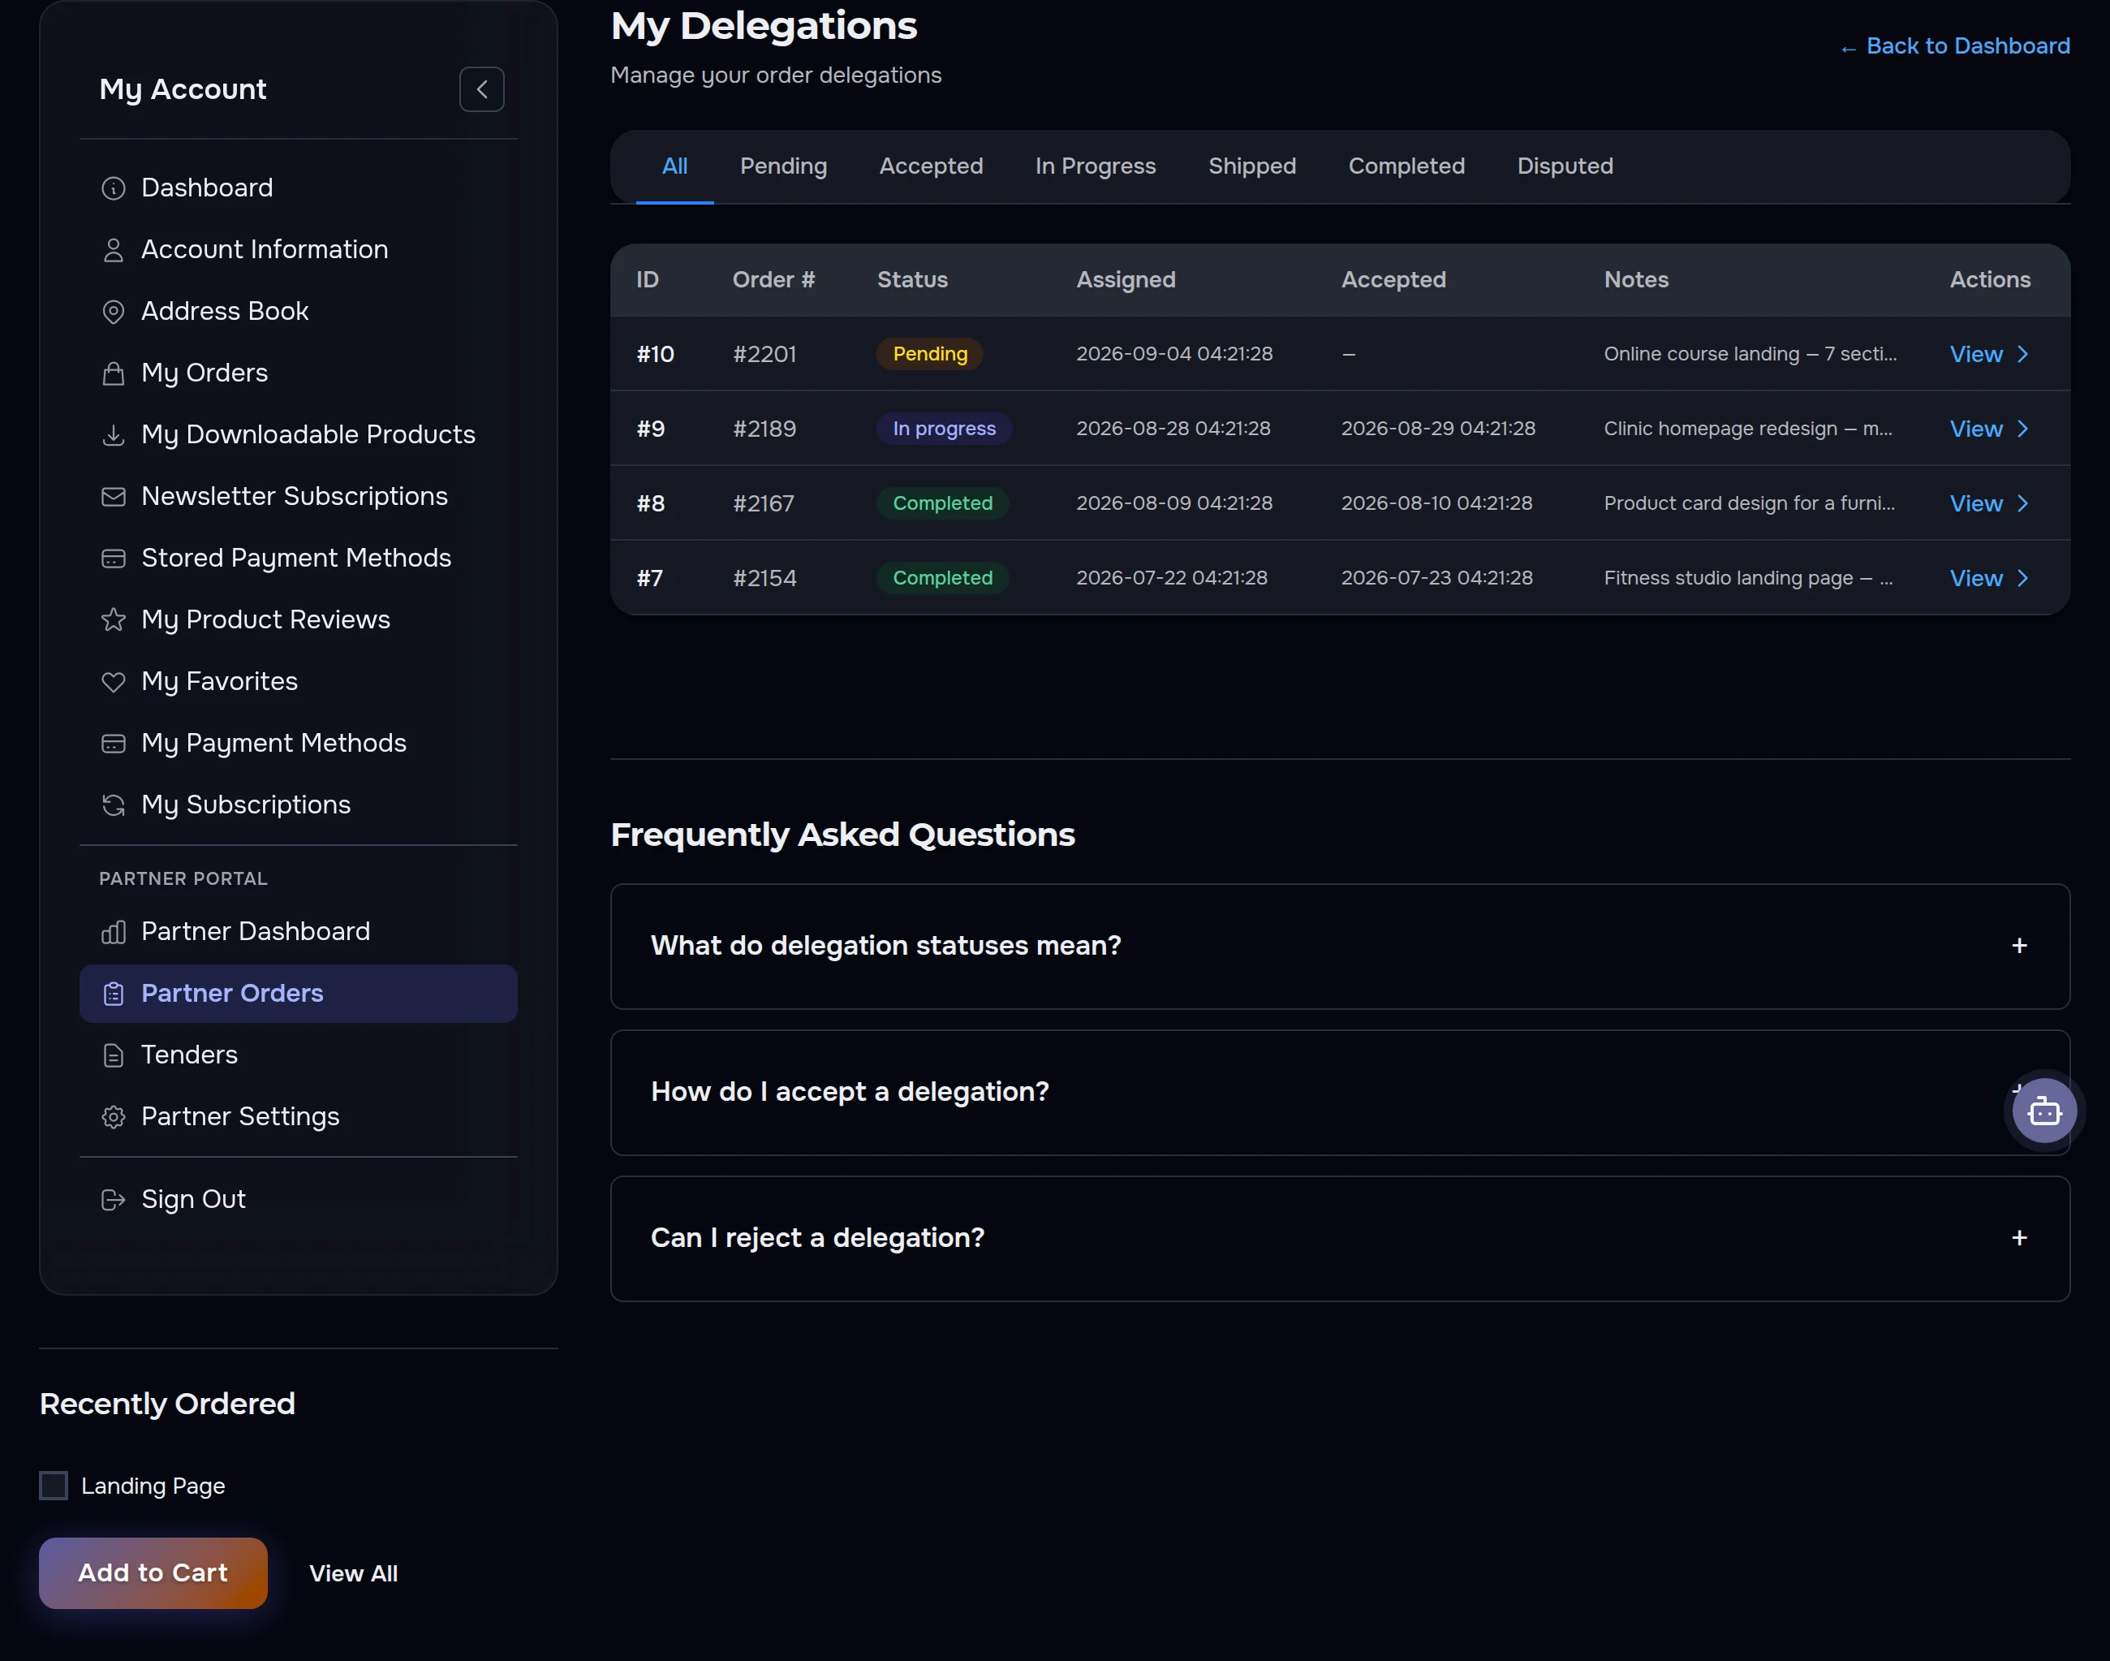Click the Pending status badge in row #10
Viewport: 2110px width, 1661px height.
coord(930,354)
